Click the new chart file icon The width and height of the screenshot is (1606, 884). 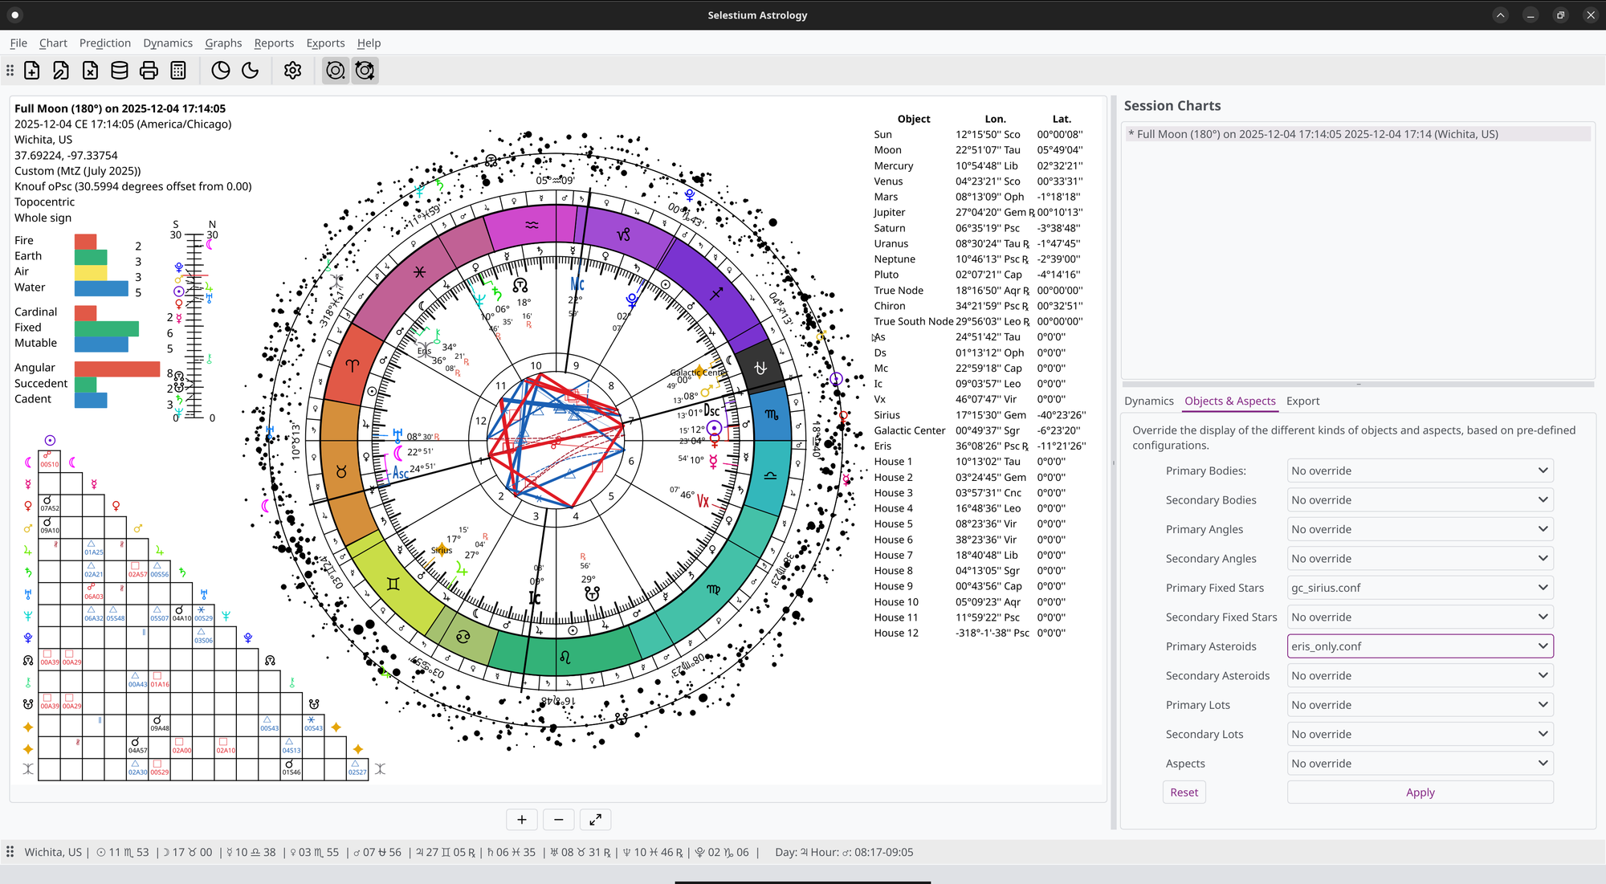(32, 71)
